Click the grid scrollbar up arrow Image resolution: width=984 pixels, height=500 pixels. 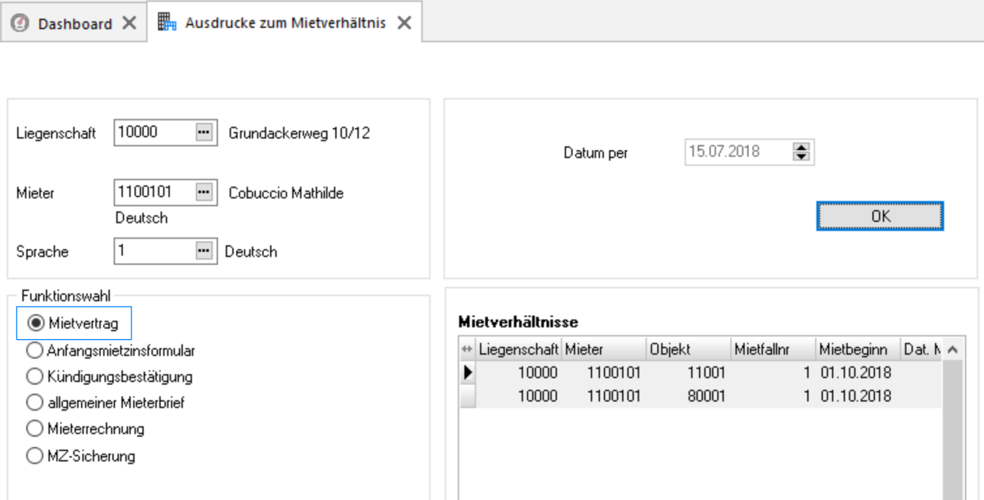(954, 351)
